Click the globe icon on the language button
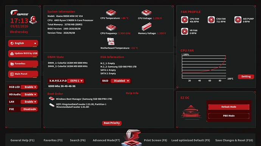The height and width of the screenshot is (146, 261). (12, 43)
